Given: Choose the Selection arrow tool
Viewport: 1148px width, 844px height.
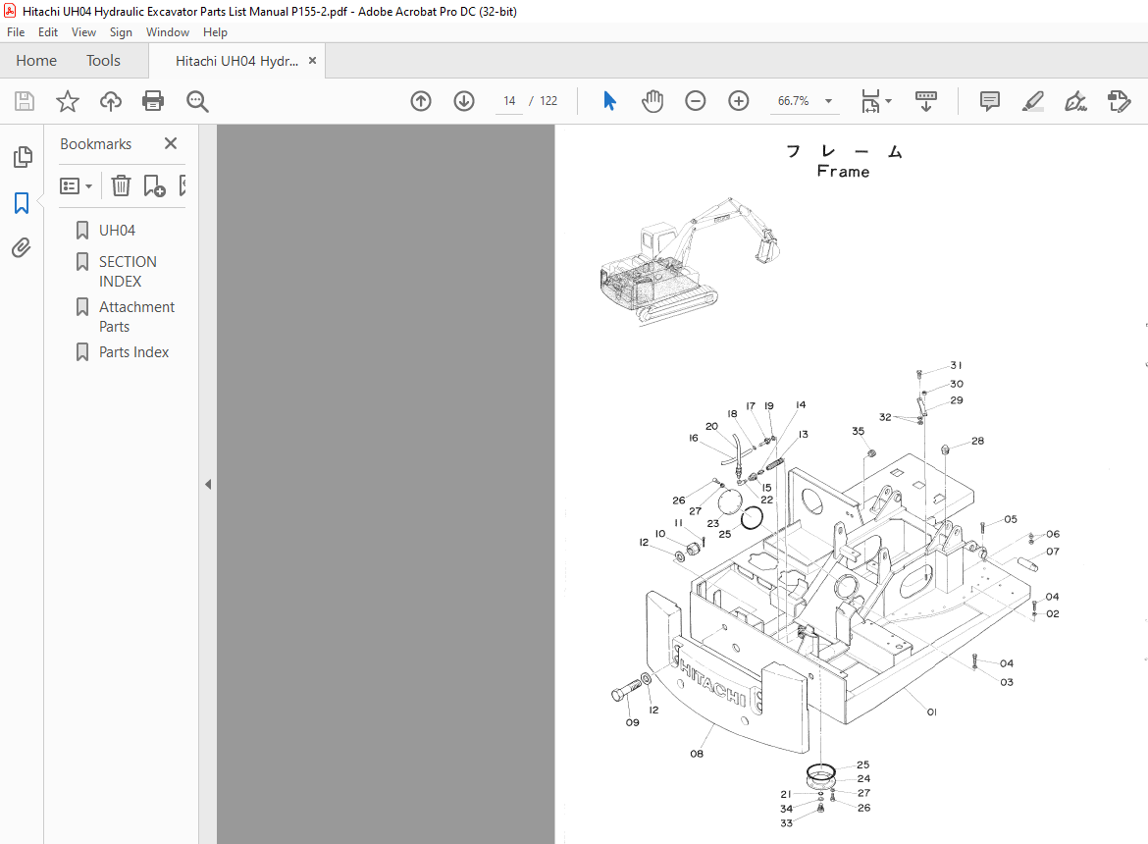Looking at the screenshot, I should pos(609,101).
